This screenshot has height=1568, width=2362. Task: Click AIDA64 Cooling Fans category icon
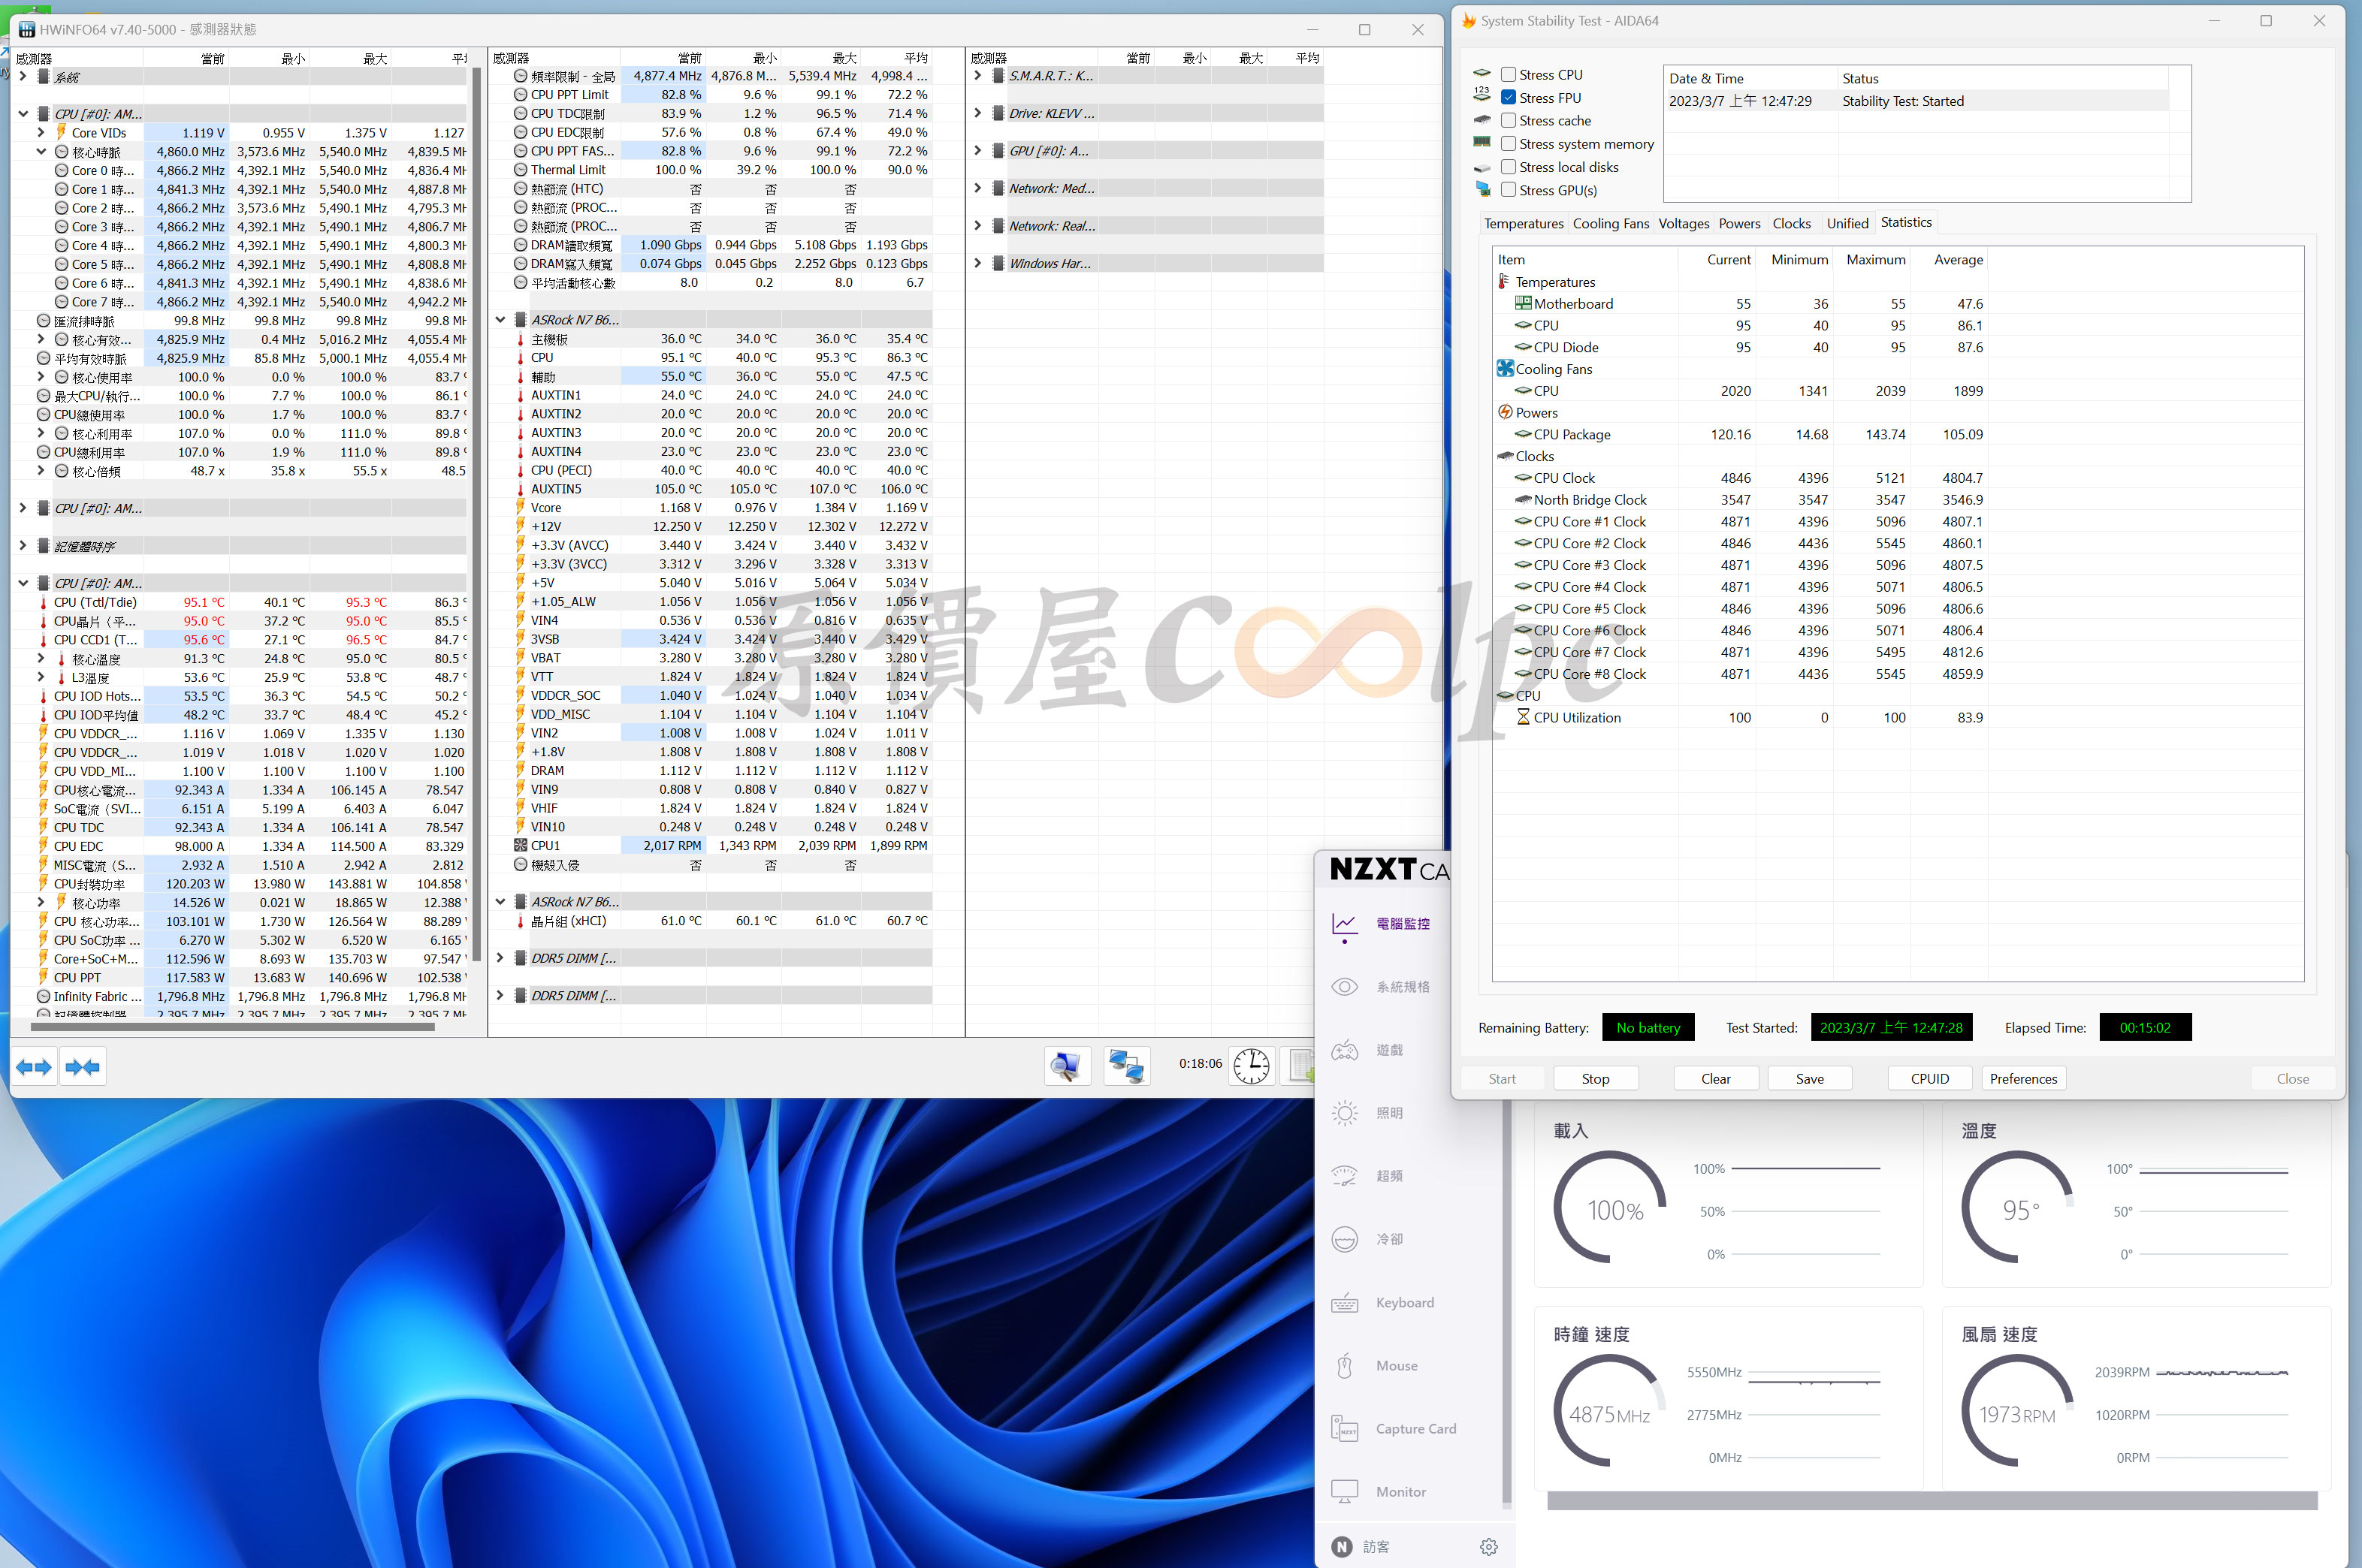tap(1505, 368)
